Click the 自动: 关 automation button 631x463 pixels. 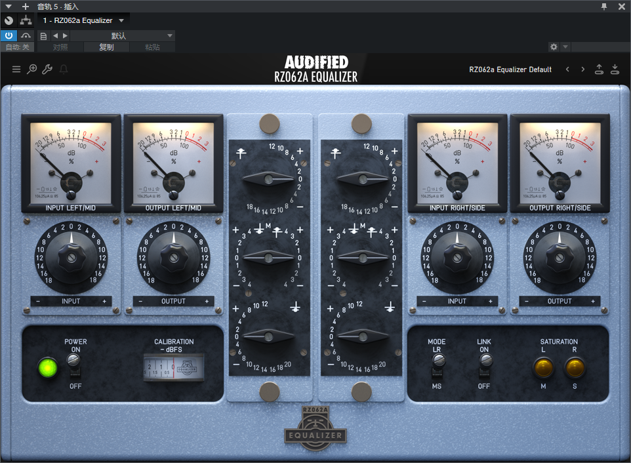tap(18, 47)
